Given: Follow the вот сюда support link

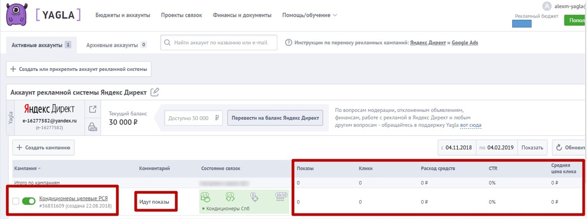Looking at the screenshot, I should 471,125.
